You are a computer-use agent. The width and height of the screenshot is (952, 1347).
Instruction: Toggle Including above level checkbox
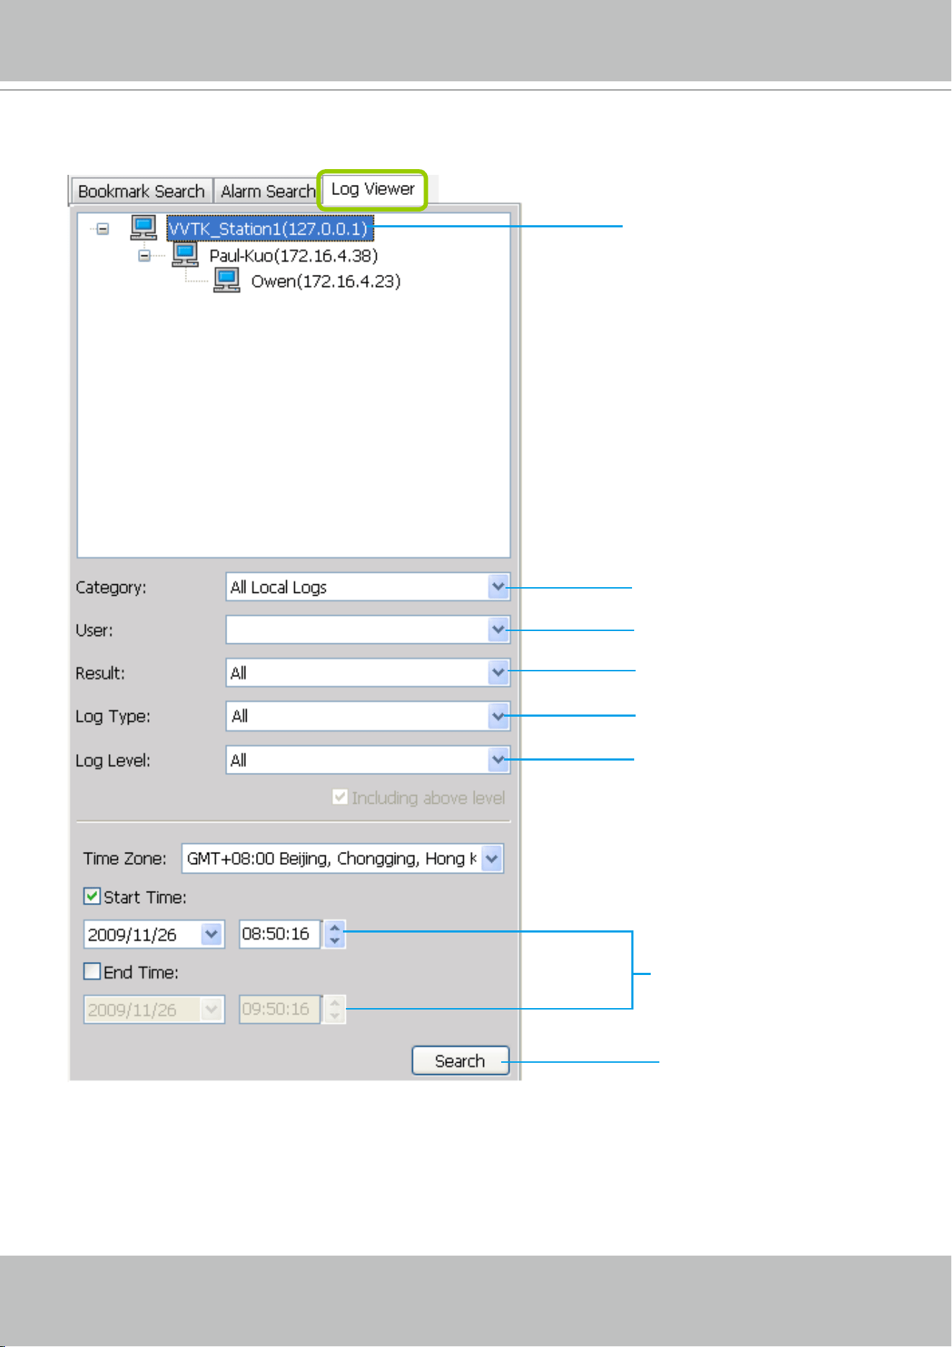click(340, 797)
